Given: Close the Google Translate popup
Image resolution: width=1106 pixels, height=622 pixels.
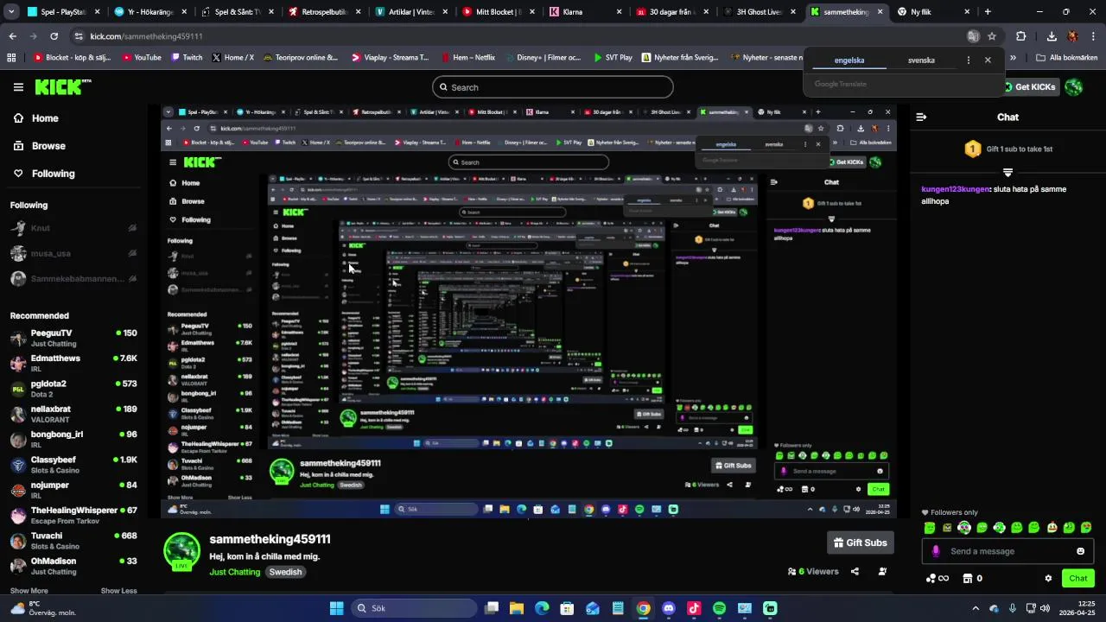Looking at the screenshot, I should point(988,60).
